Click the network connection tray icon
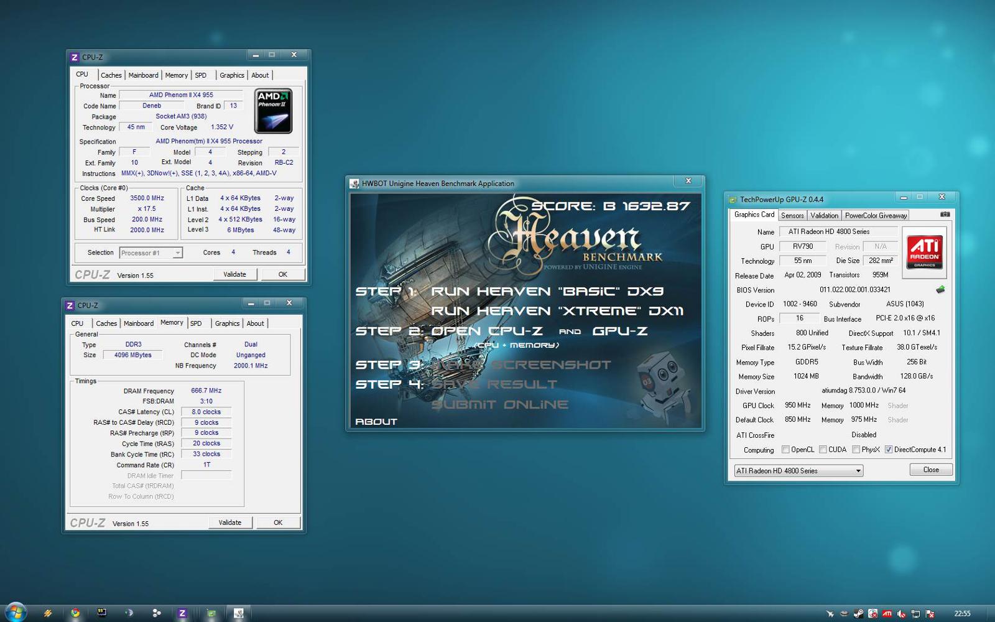995x622 pixels. [x=915, y=614]
